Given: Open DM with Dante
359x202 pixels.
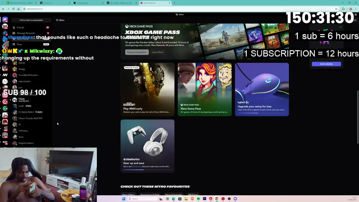Looking at the screenshot, I should 31,63.
